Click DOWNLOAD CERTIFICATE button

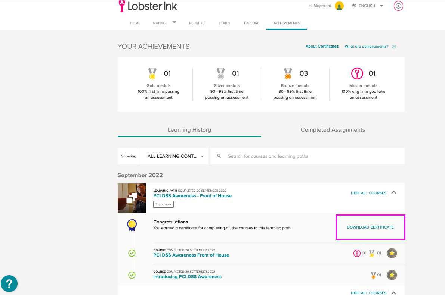pyautogui.click(x=370, y=227)
